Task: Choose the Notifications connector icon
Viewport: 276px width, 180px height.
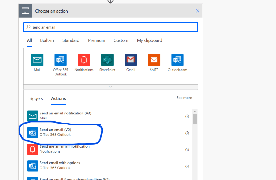Action: click(x=84, y=60)
